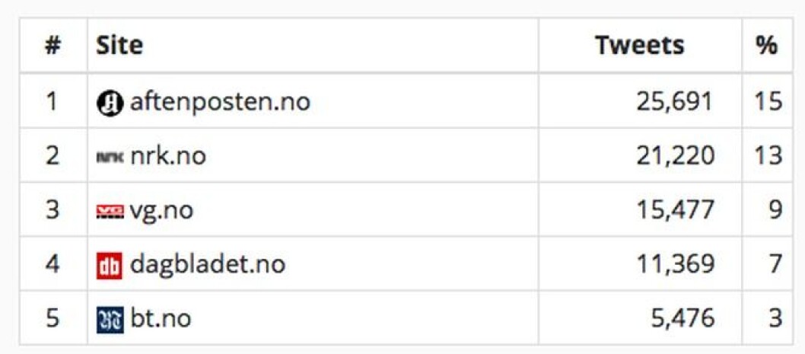Click the # rank column header
805x354 pixels.
[x=52, y=45]
